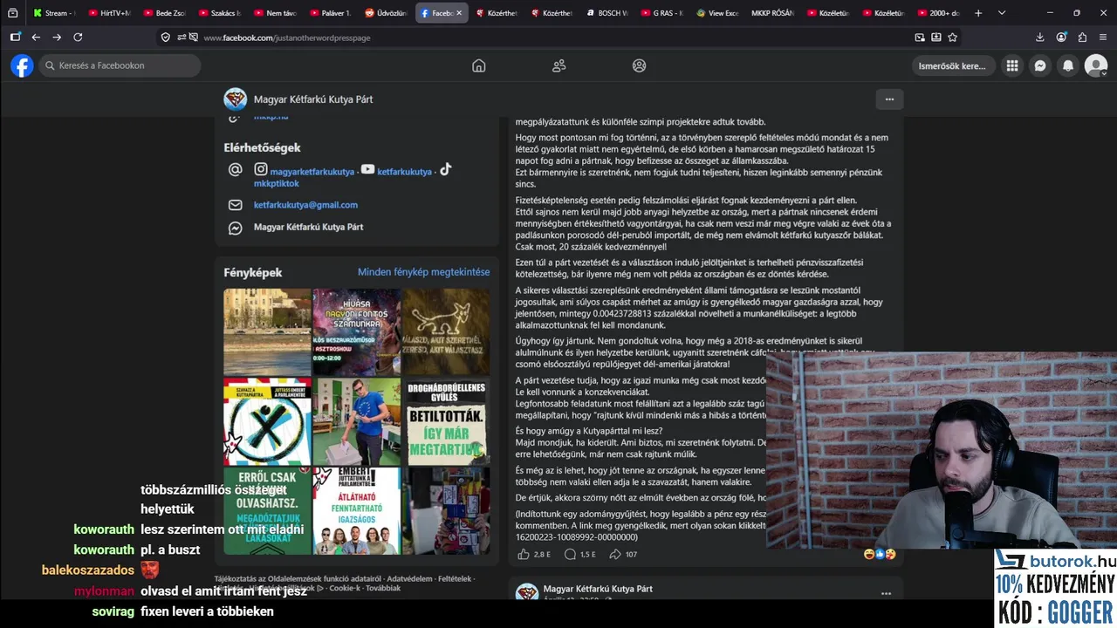Open the browser hamburger menu
The image size is (1117, 628).
(1103, 38)
